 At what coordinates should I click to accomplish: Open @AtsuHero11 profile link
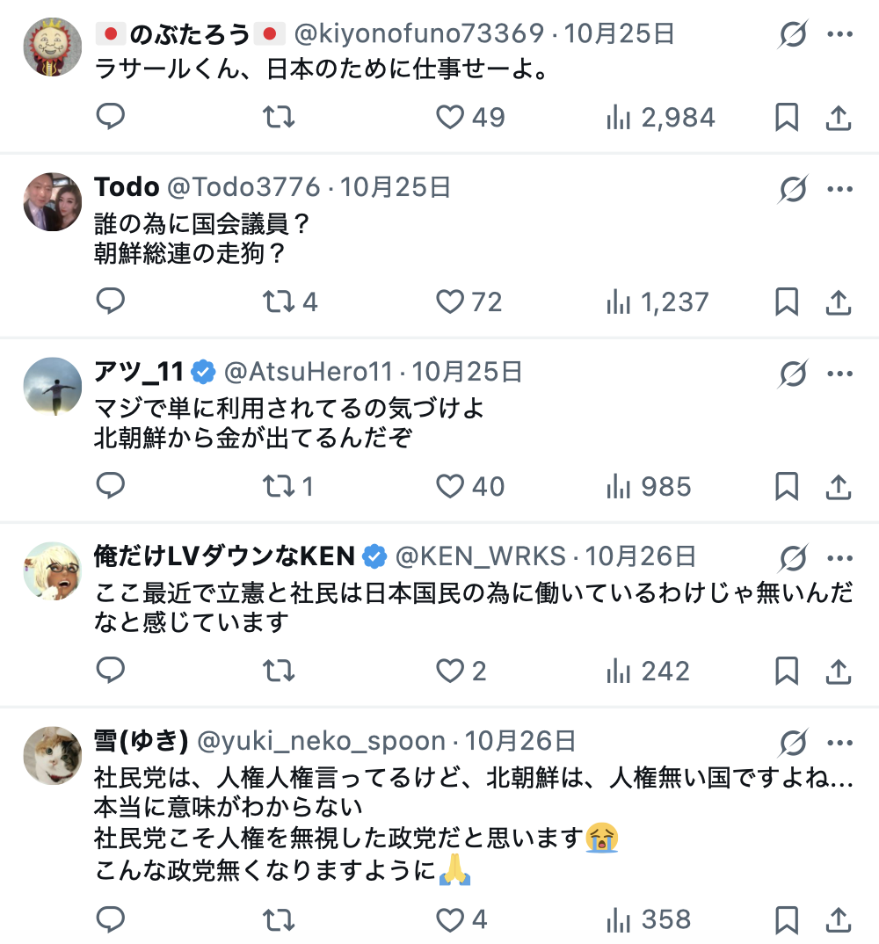309,372
